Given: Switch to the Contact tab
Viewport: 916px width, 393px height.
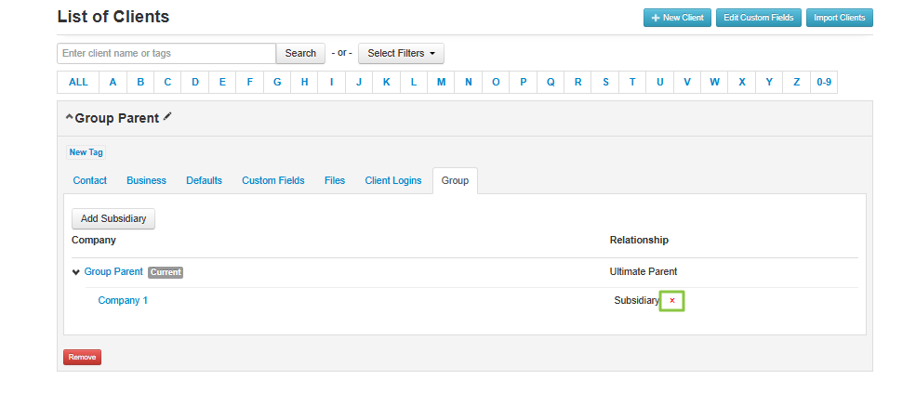Looking at the screenshot, I should (90, 180).
